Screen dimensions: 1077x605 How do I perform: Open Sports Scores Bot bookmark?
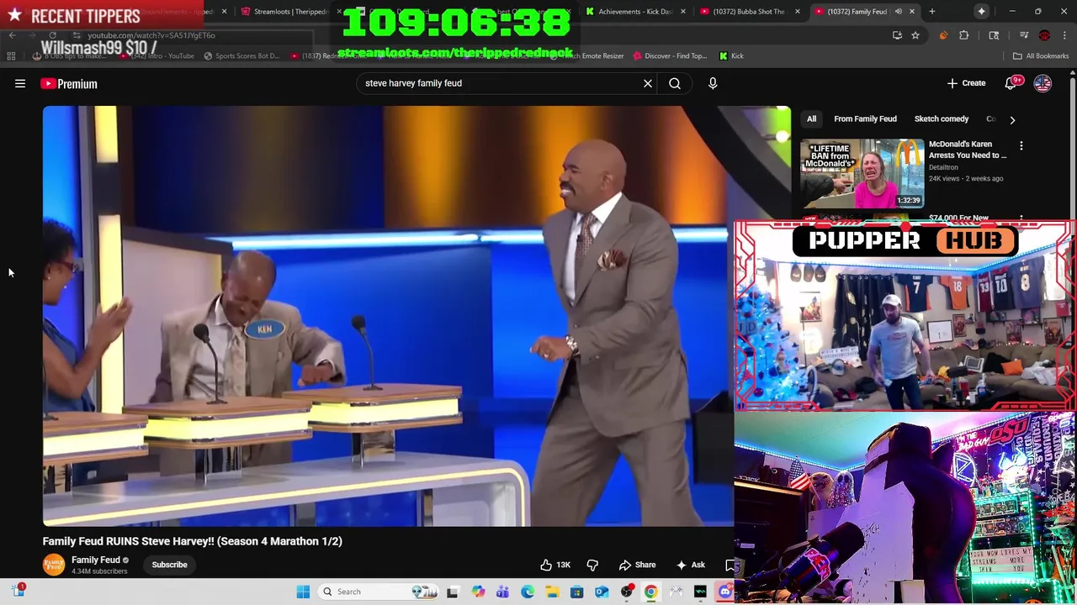point(241,55)
